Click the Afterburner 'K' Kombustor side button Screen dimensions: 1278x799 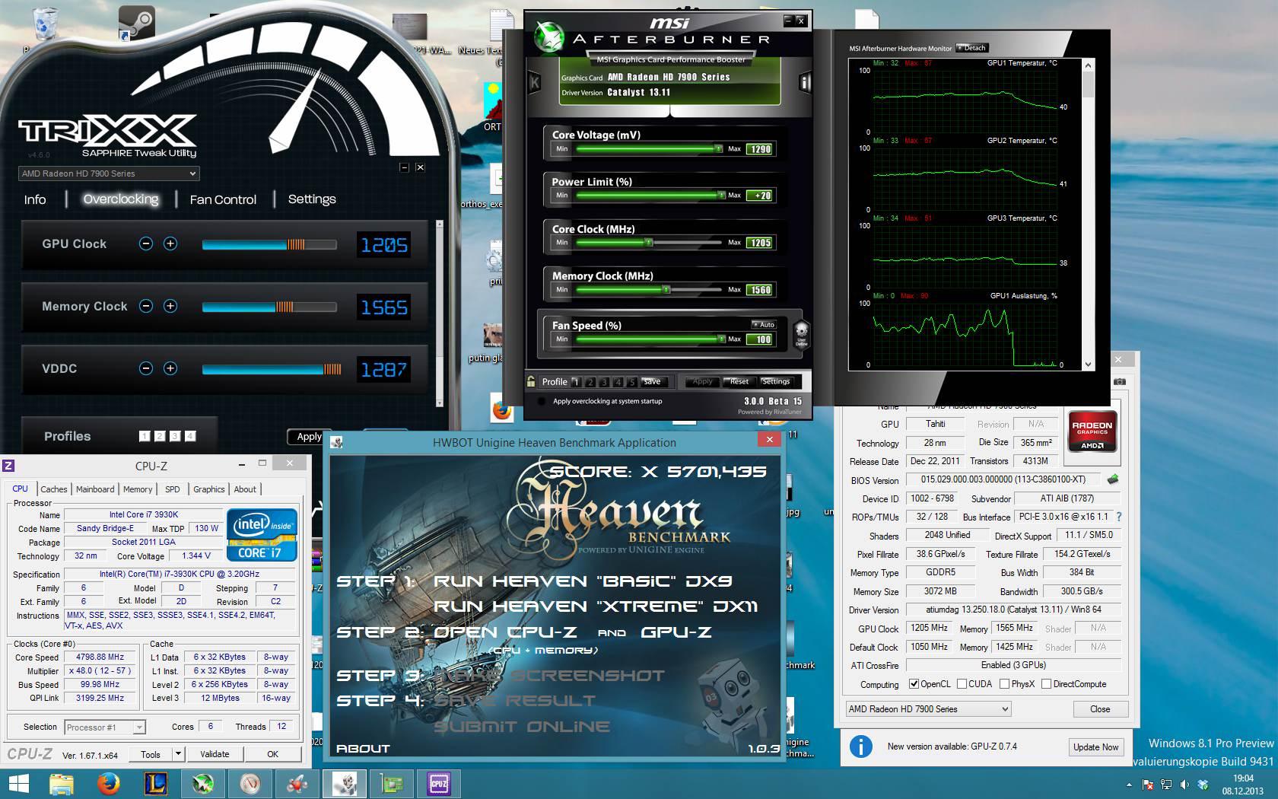[x=534, y=83]
